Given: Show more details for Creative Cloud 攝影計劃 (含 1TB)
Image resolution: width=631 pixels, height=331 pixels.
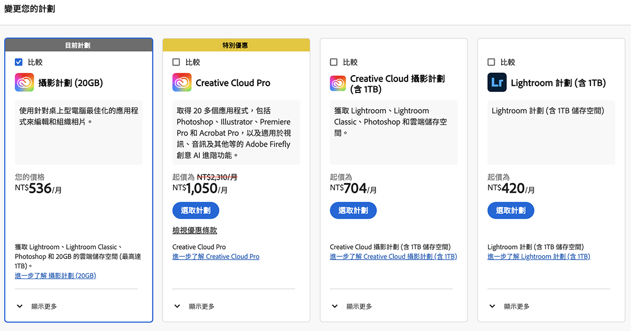Looking at the screenshot, I should (x=352, y=306).
